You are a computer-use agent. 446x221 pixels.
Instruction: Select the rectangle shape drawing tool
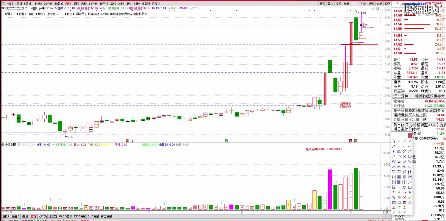point(410,187)
